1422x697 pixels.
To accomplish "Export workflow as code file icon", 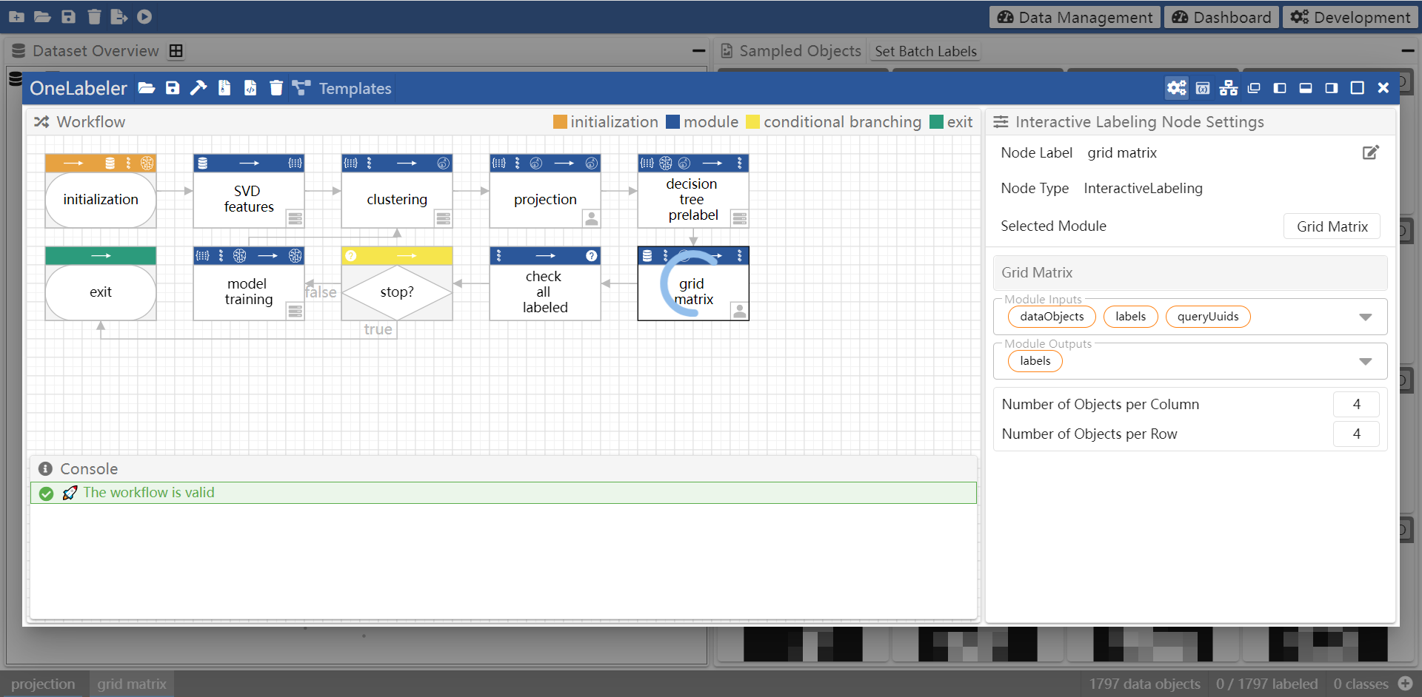I will [x=250, y=88].
